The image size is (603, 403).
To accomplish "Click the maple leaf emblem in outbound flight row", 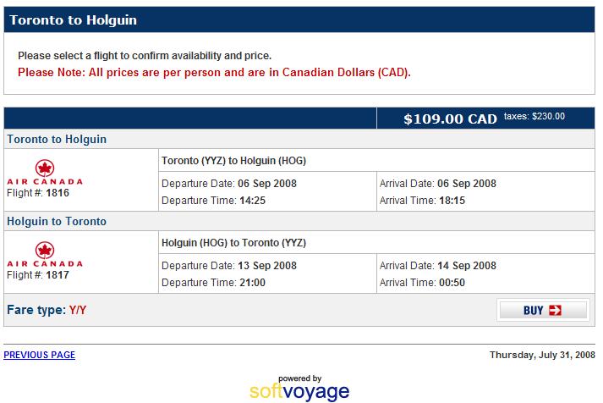I will (45, 168).
